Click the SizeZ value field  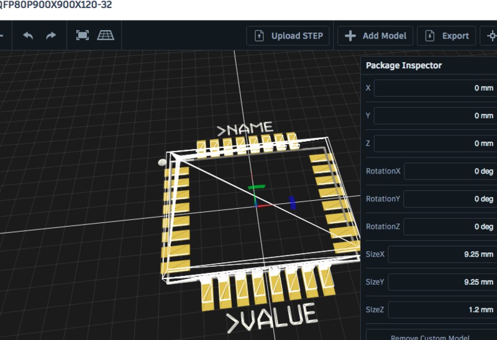[443, 310]
